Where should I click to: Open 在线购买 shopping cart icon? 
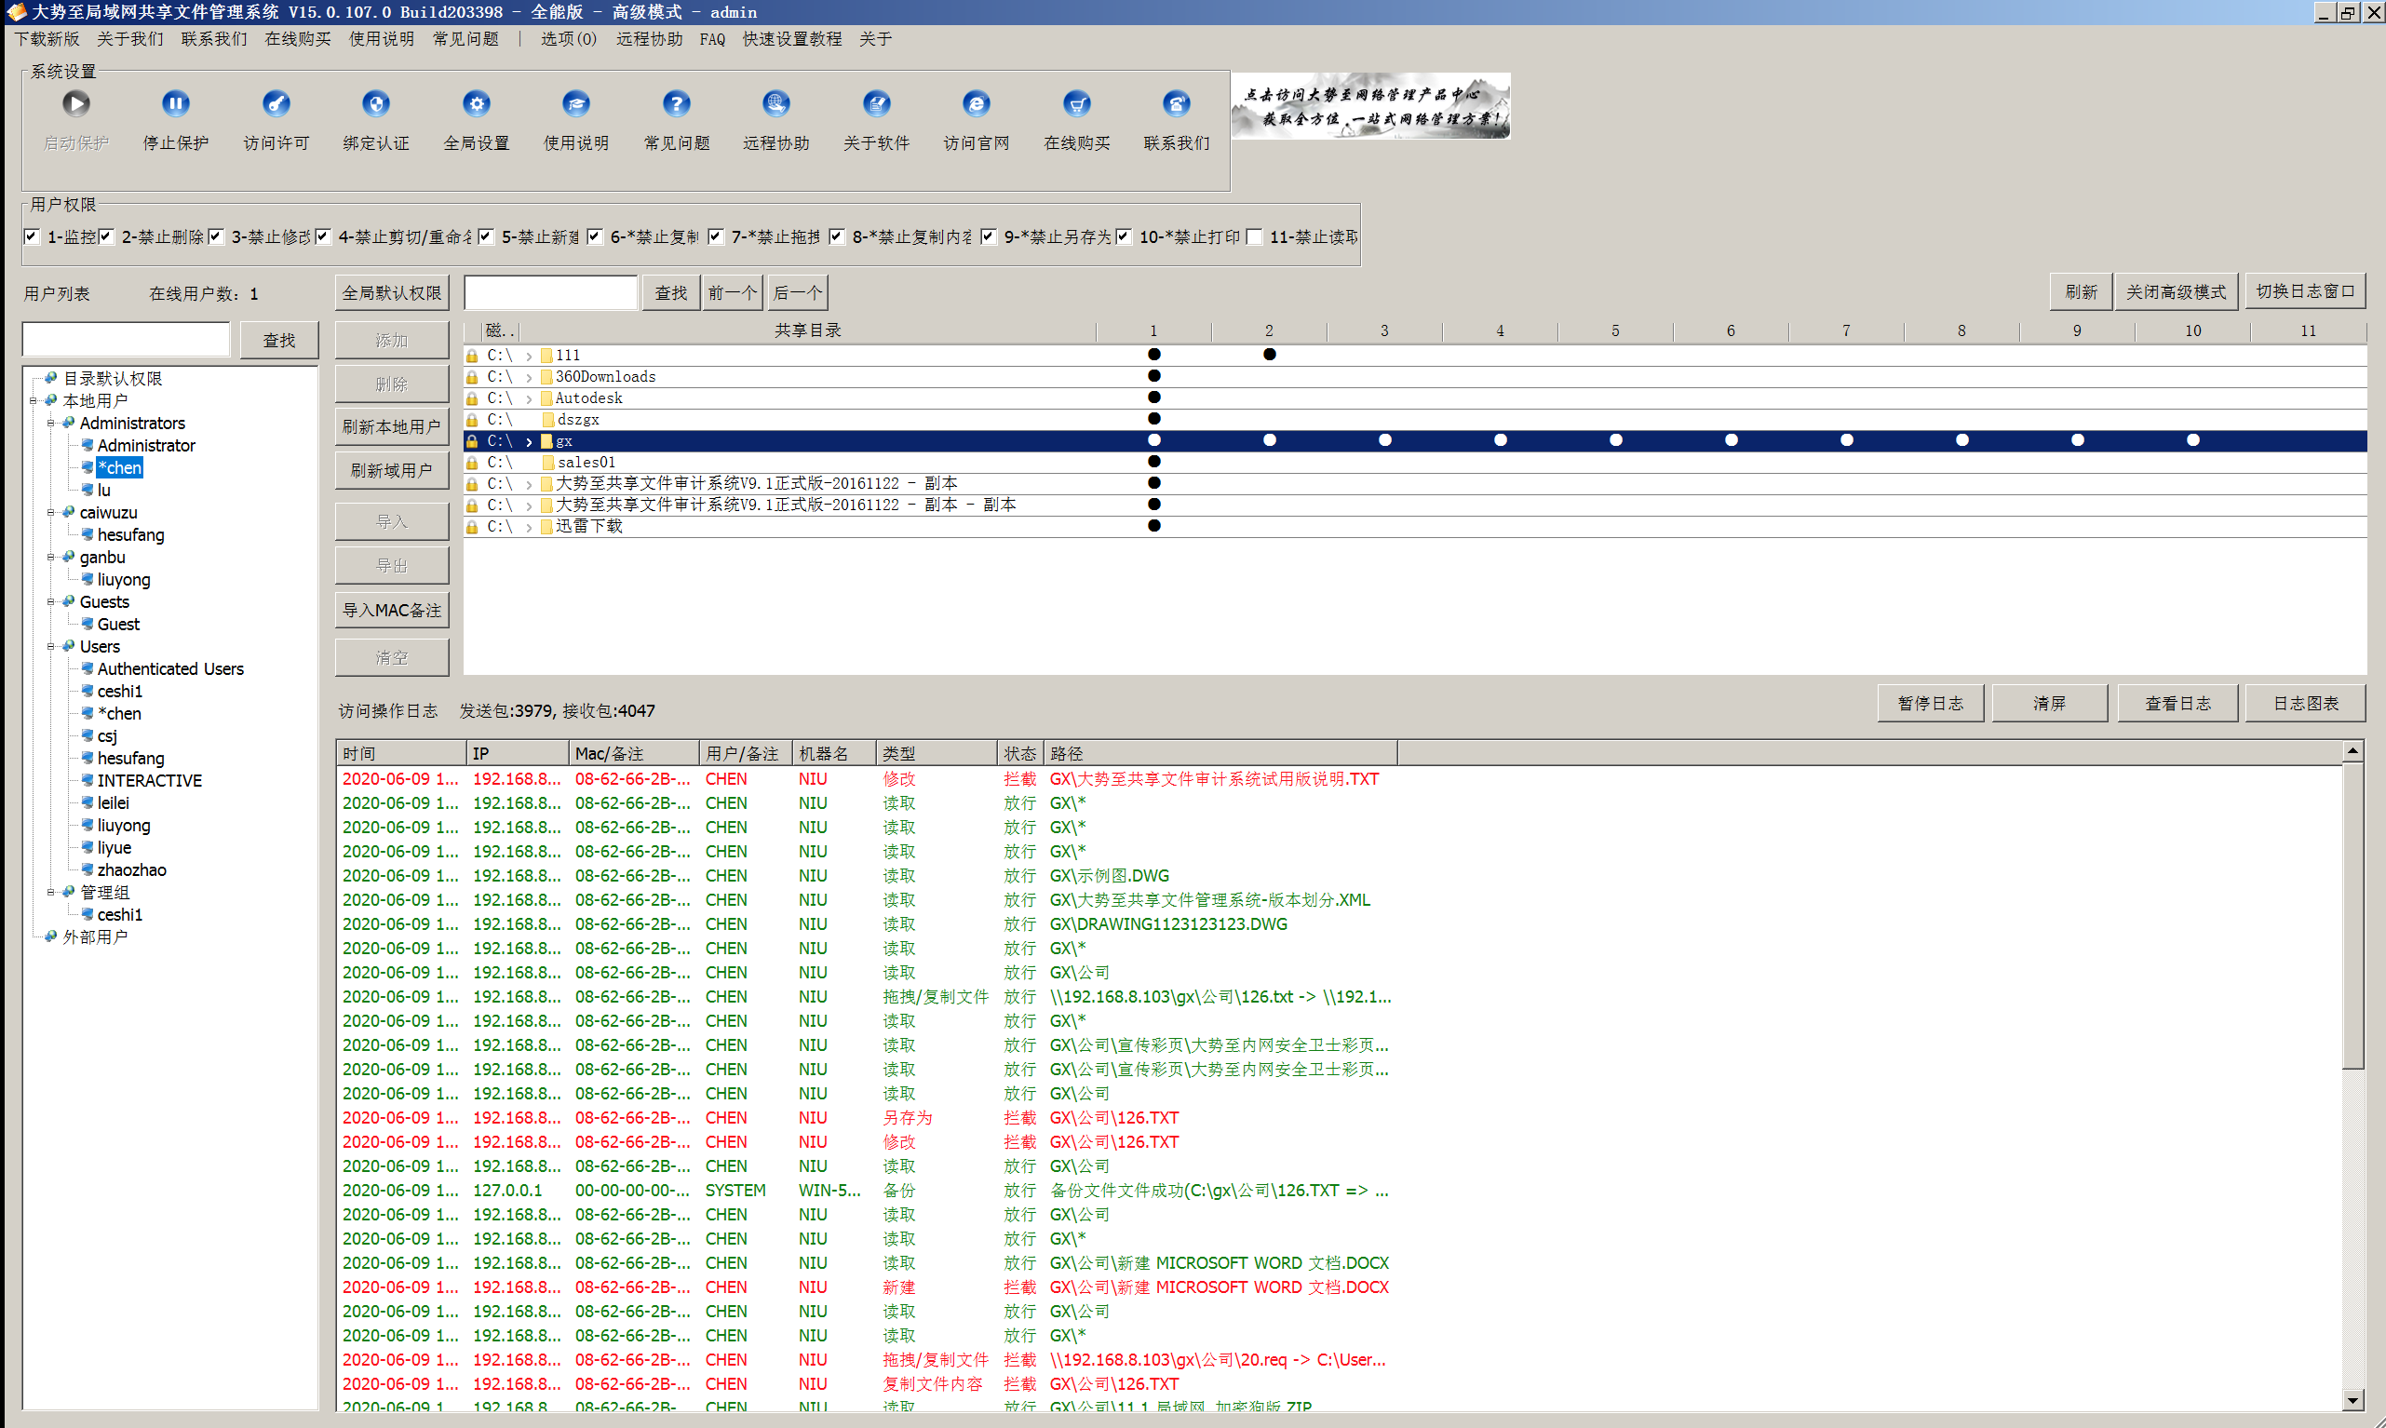tap(1076, 104)
